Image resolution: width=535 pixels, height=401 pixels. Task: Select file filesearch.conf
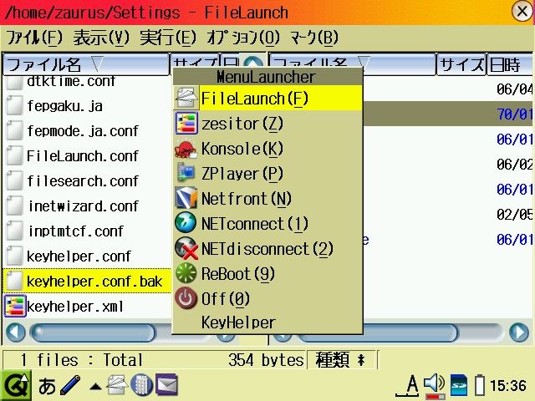[83, 181]
